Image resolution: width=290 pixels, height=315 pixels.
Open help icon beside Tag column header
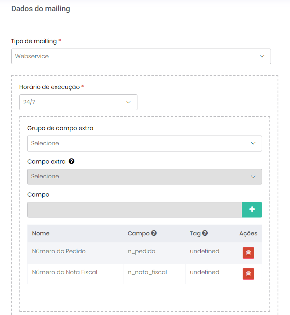click(205, 233)
